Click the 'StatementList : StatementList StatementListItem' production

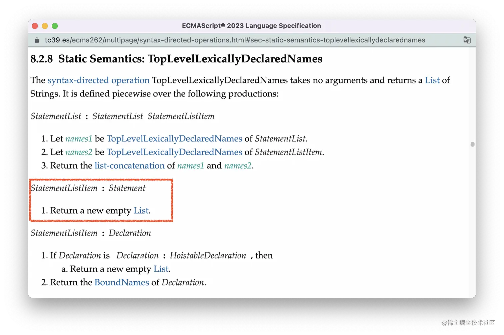[122, 116]
